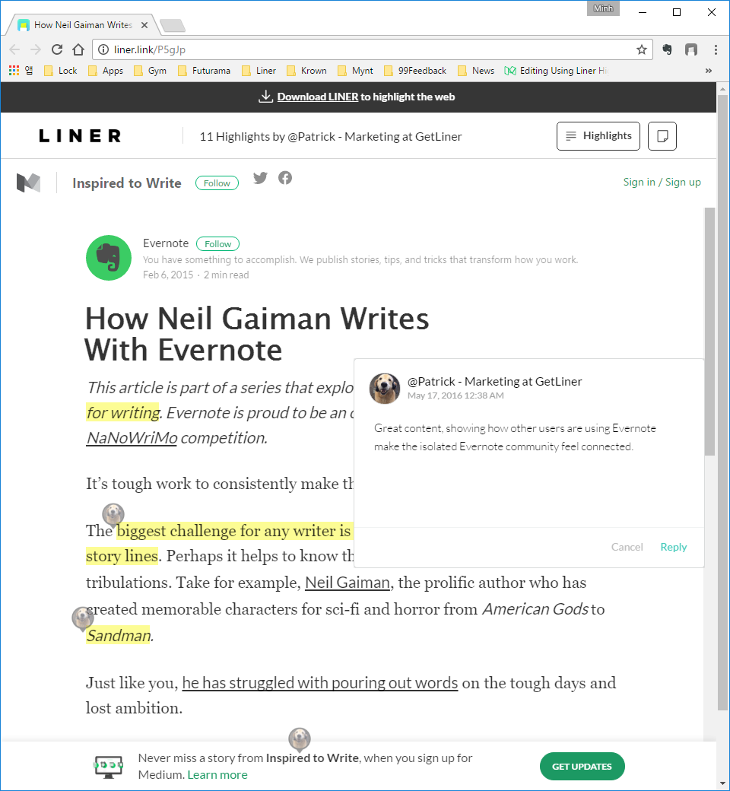Click the Korean-labeled bookmark icon
Screen dimensions: 730x791
29,71
